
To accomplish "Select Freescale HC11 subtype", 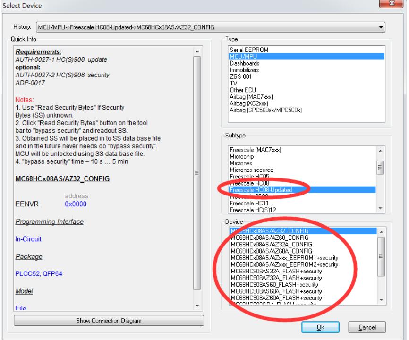I will pyautogui.click(x=249, y=203).
